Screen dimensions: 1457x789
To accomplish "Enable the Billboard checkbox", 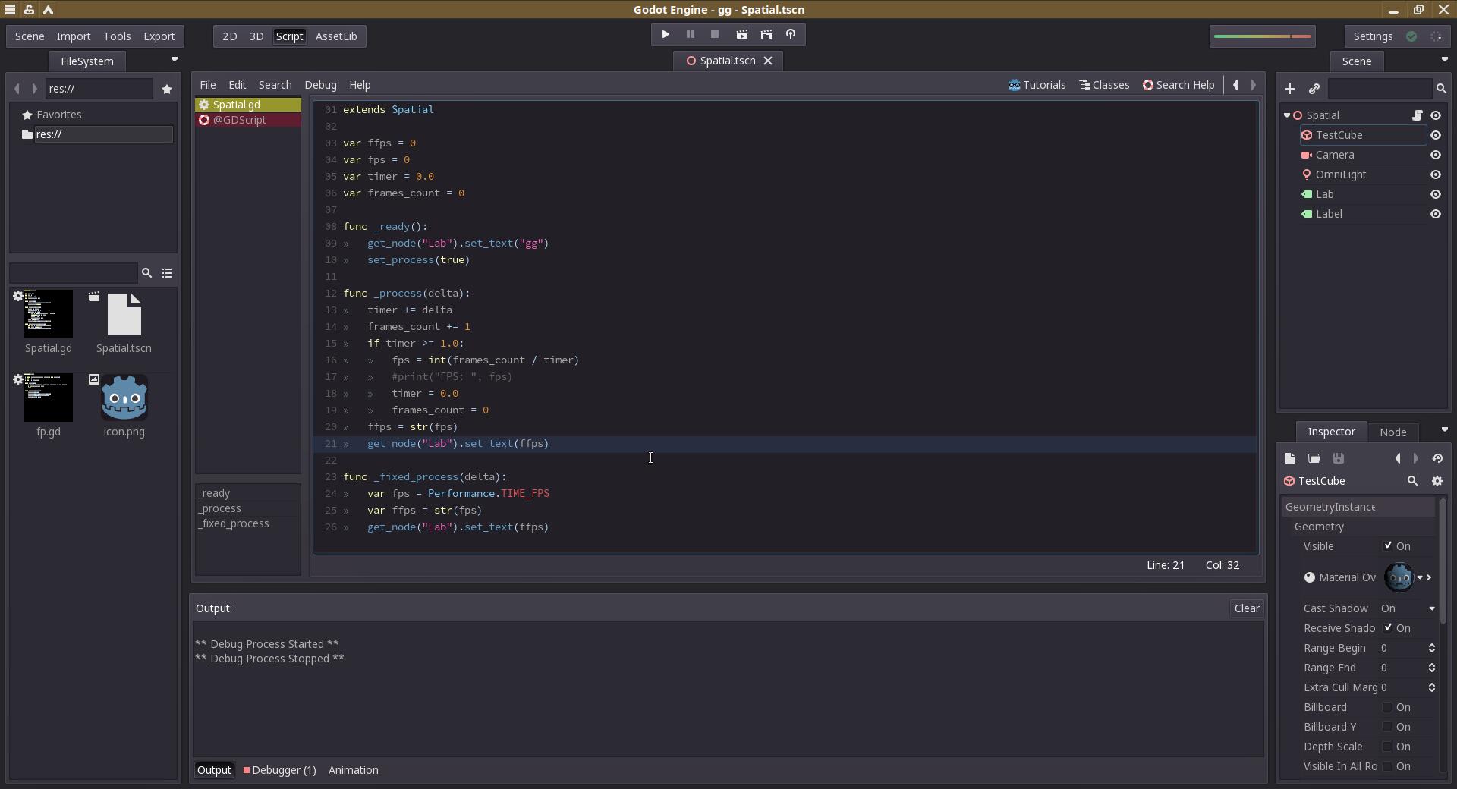I will point(1387,707).
